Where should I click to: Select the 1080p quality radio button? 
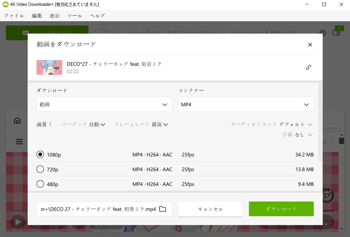pos(40,154)
